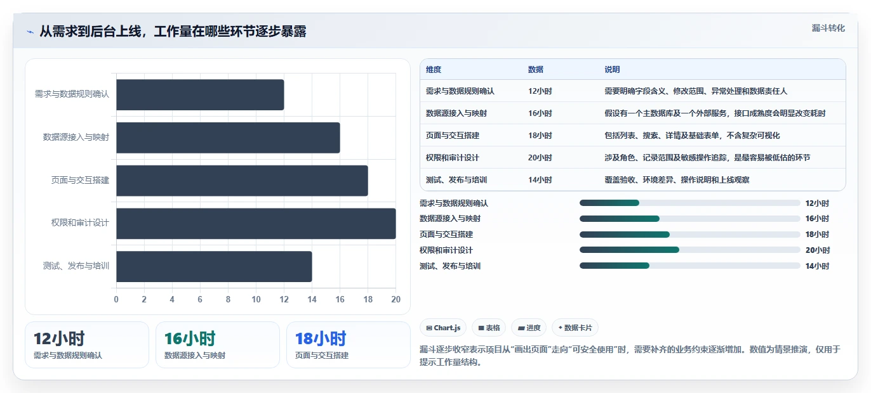This screenshot has height=393, width=871.
Task: Click the chart y-axis label 测试、发布与培训
Action: (76, 266)
